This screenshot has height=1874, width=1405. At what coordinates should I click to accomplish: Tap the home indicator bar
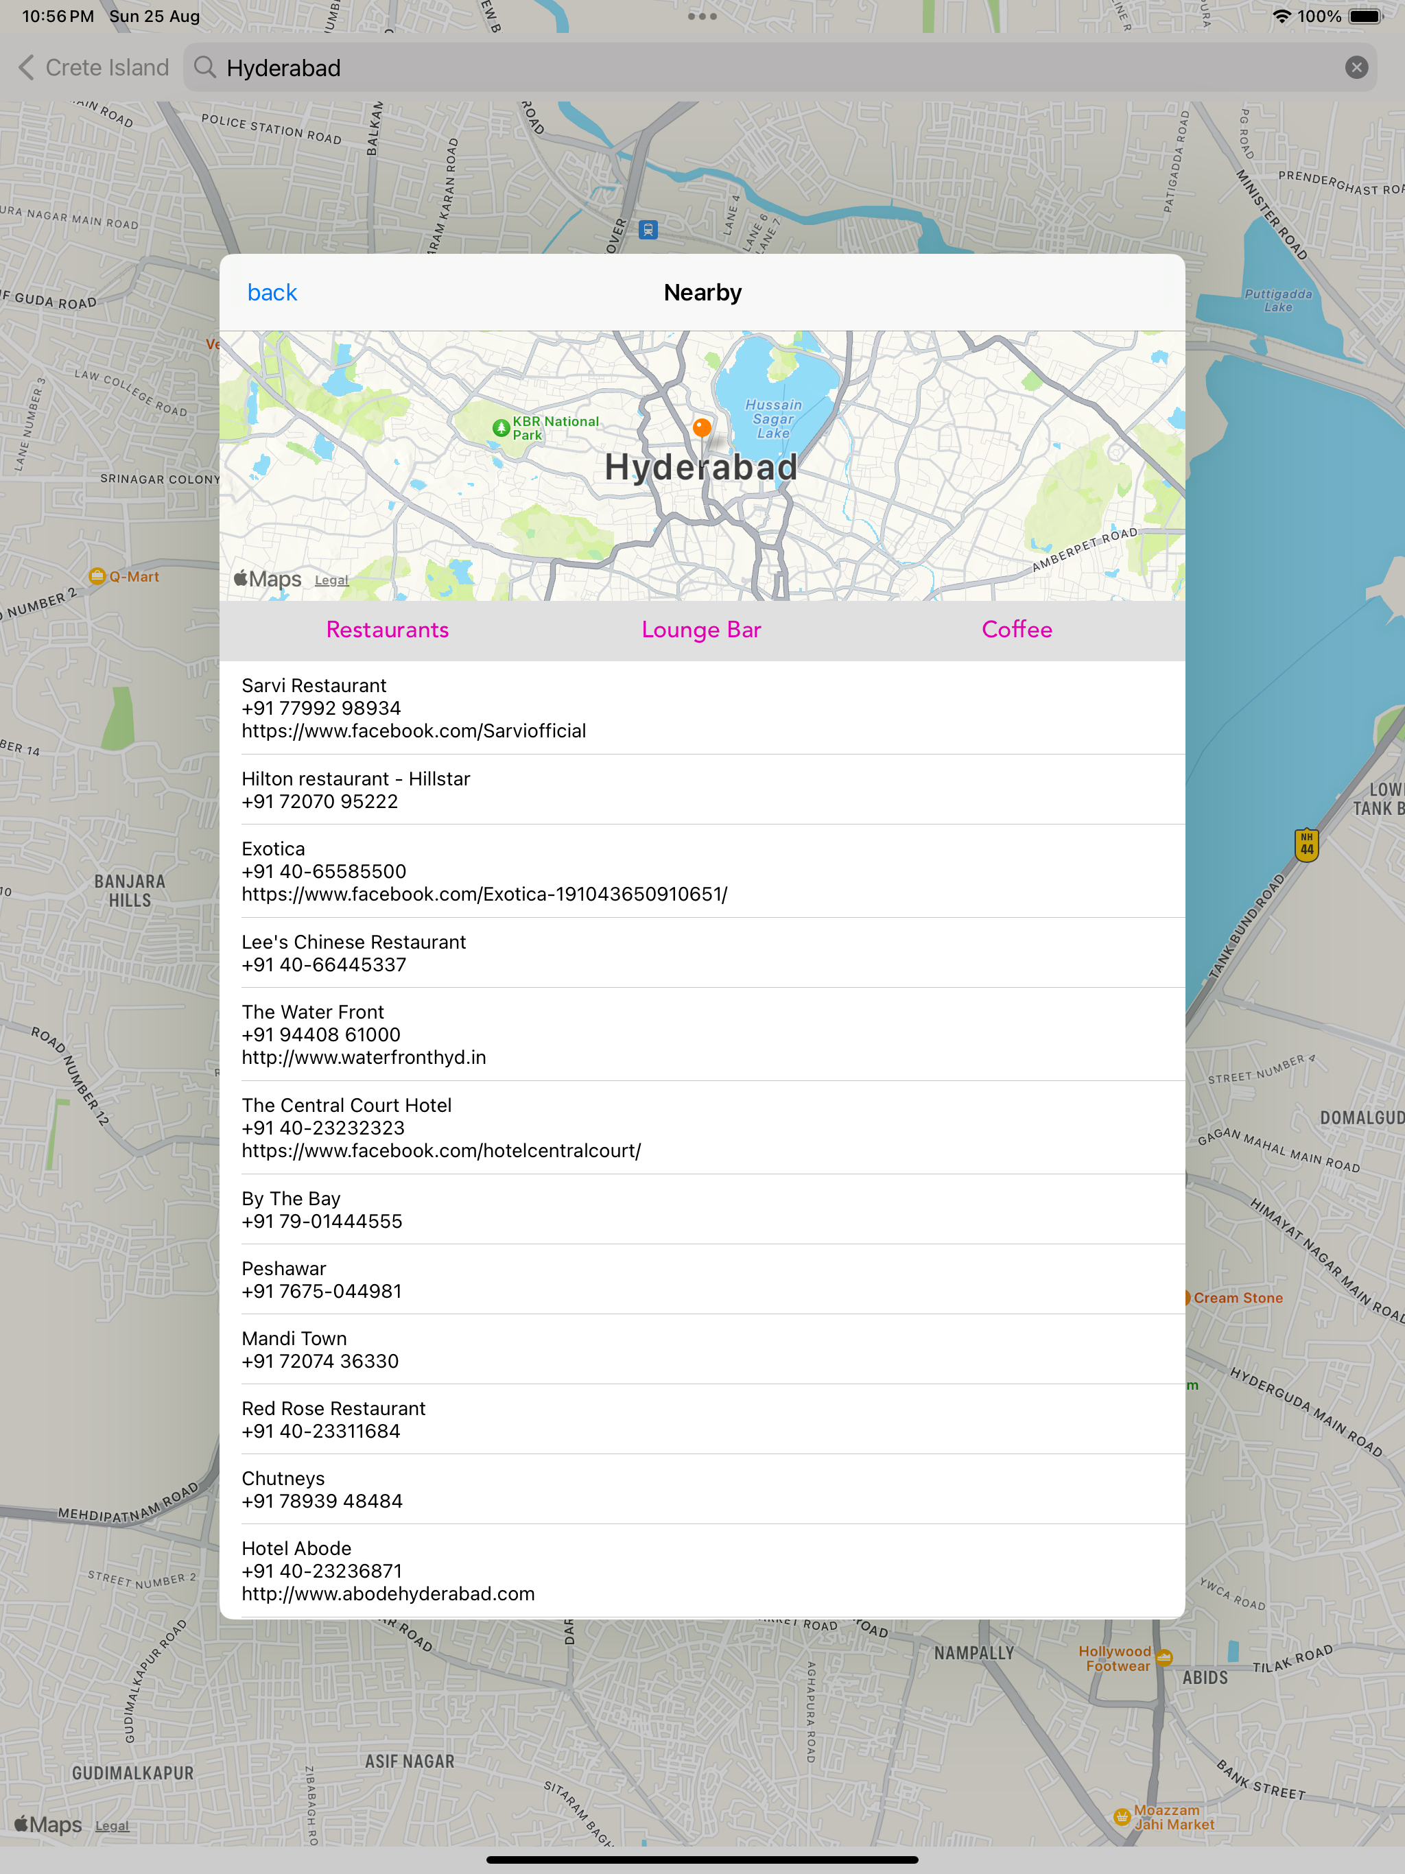(702, 1860)
